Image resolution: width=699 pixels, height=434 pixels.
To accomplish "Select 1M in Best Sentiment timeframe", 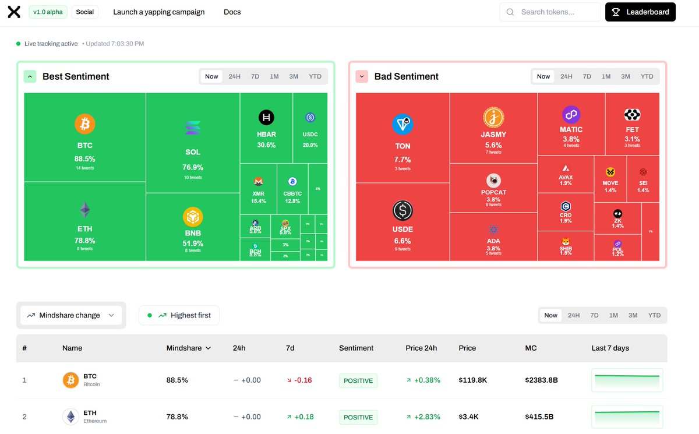I will [274, 76].
